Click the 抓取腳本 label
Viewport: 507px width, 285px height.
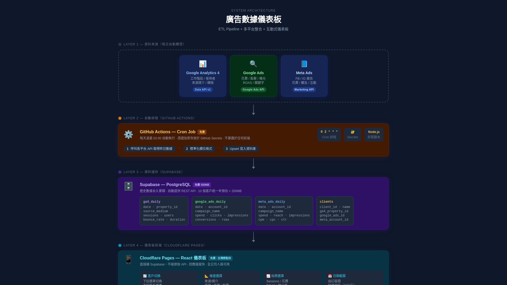pos(374,137)
